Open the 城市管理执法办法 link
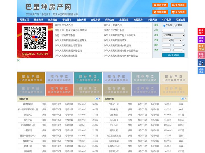 pos(64,25)
